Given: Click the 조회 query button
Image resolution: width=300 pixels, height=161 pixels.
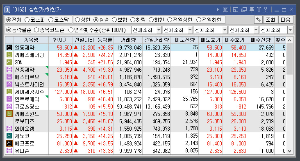Looking at the screenshot, I should pyautogui.click(x=270, y=20).
